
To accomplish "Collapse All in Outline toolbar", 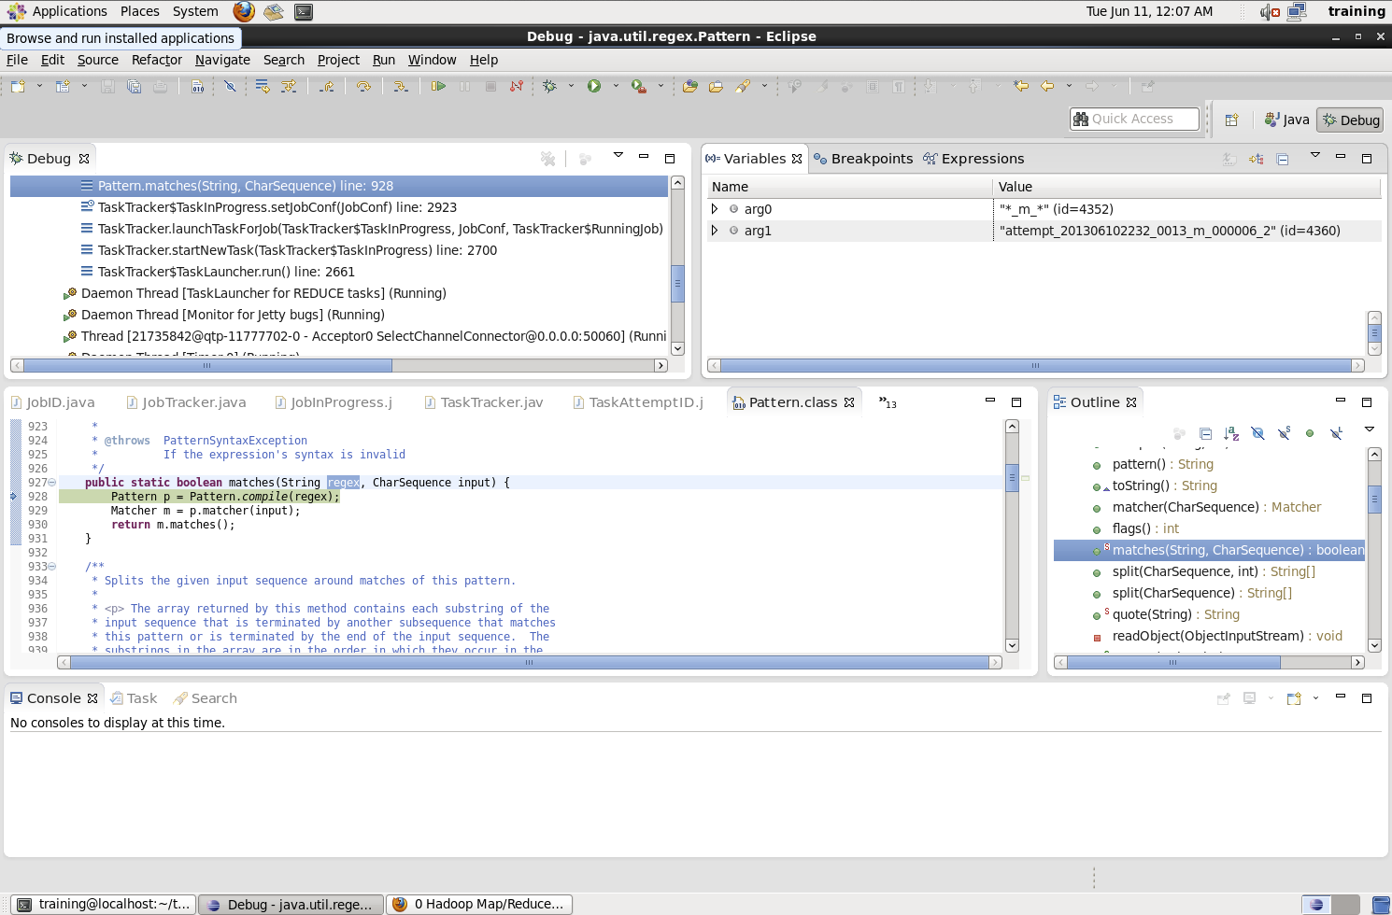I will (x=1205, y=433).
